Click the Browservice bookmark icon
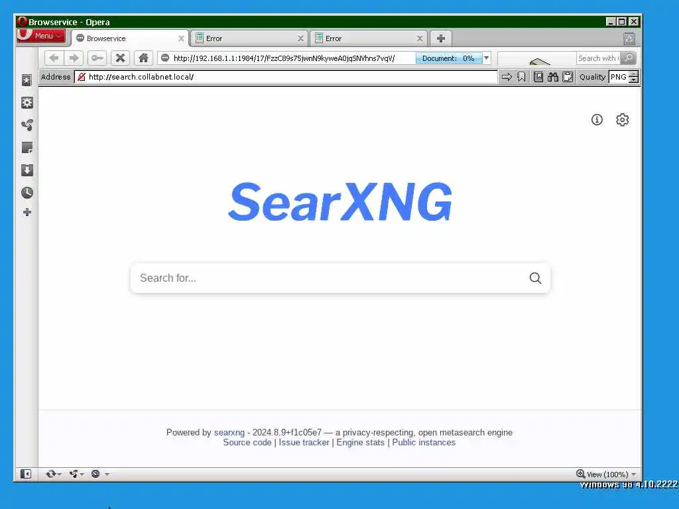The height and width of the screenshot is (509, 679). [x=521, y=77]
